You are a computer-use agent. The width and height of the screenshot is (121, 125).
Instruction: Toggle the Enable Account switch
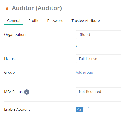[82, 110]
